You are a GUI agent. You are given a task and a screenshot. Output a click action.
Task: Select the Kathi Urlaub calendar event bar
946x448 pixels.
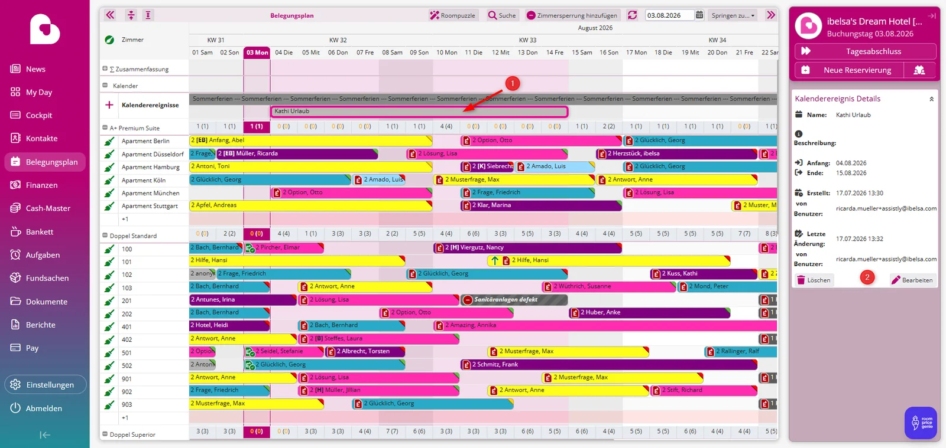coord(419,112)
